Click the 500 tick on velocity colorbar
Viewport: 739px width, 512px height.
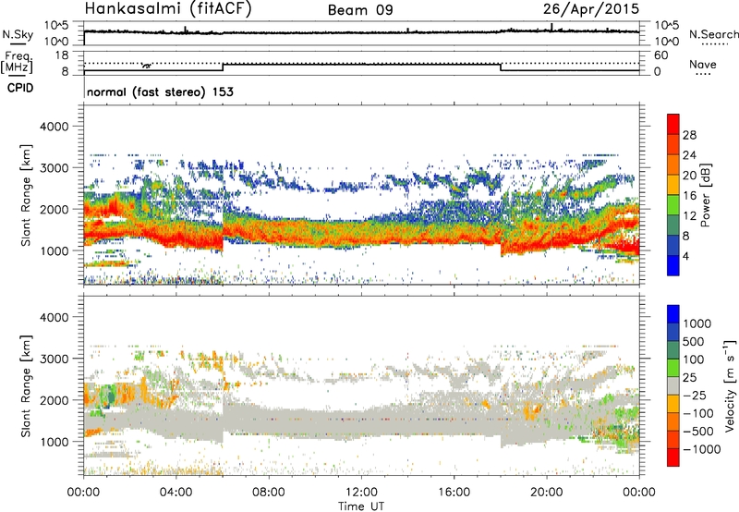coord(694,341)
